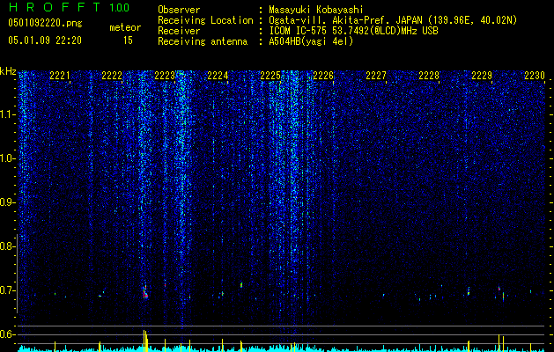This screenshot has height=352, width=554.
Task: Click the 2223 time marker
Action: click(x=165, y=76)
